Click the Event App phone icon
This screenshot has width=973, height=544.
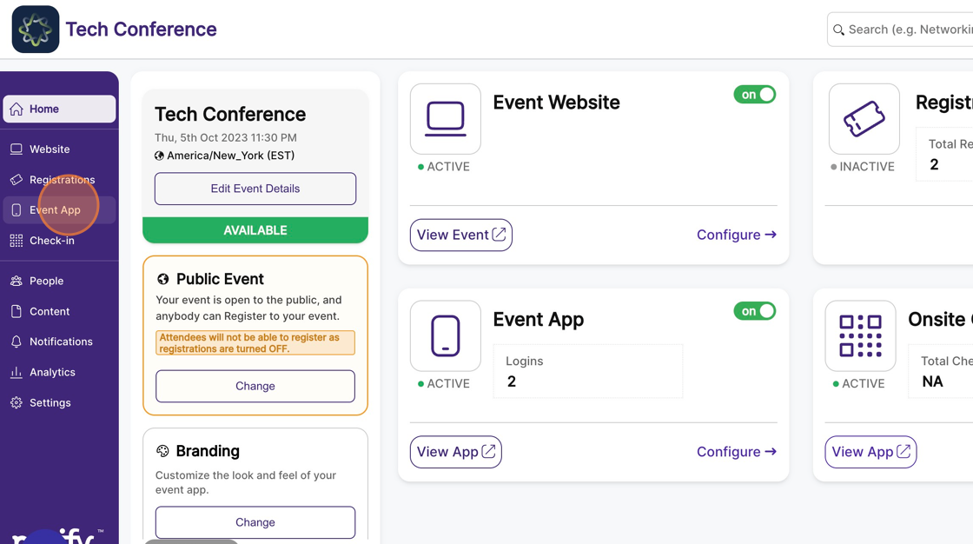click(445, 336)
